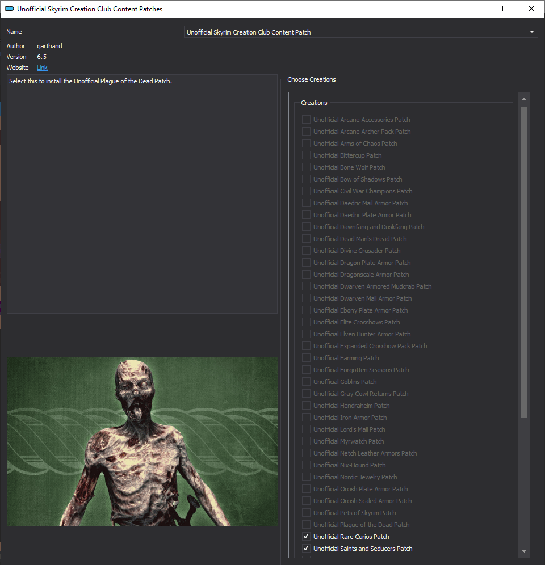The width and height of the screenshot is (545, 565).
Task: Check Unofficial Bow of Shadows Patch
Action: tap(306, 179)
